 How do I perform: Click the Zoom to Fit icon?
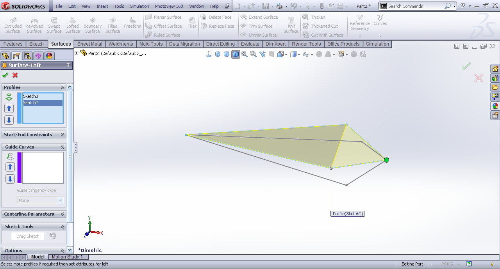click(x=245, y=55)
